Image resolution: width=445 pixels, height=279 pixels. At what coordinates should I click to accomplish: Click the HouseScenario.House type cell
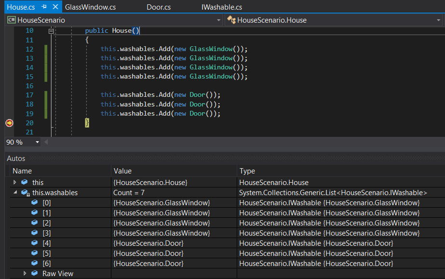[341, 182]
